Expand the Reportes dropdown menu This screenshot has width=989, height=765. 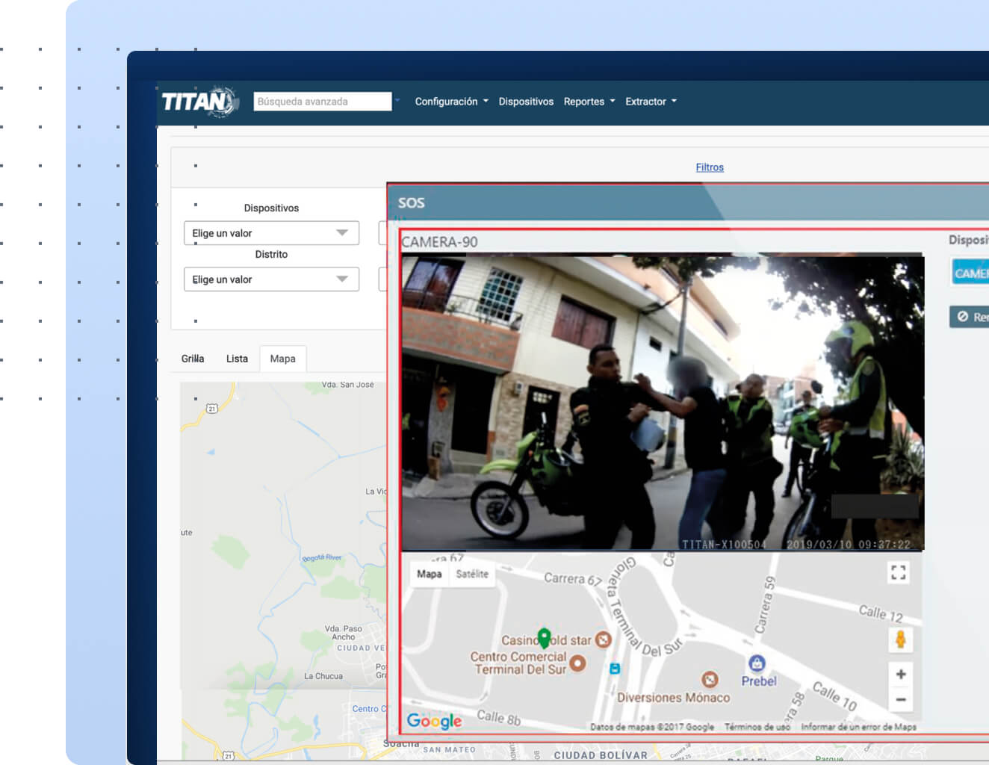pos(589,102)
